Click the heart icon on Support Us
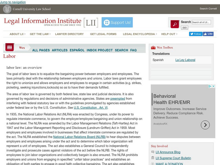This screenshot has width=220, height=165. point(107,23)
